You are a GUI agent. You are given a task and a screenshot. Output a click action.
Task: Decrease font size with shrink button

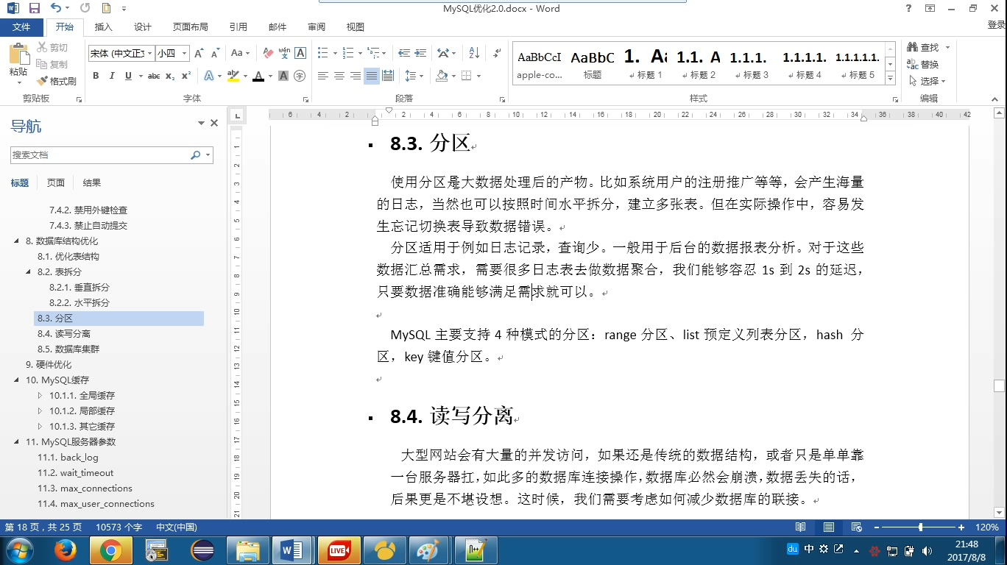pos(215,53)
